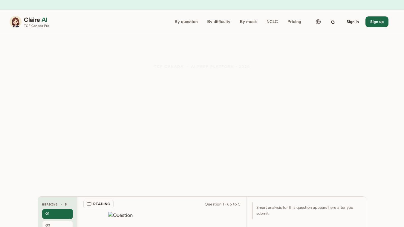Click the Question 1 · up to 5 label

(223, 204)
